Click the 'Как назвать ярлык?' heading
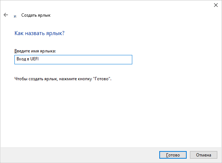Screen dimensions: 222x163 coord(40,33)
